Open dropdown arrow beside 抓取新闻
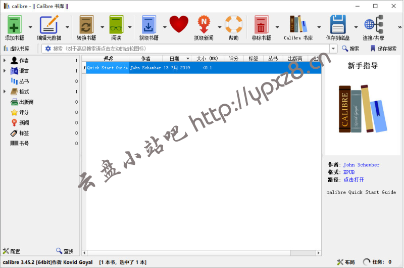 coord(220,27)
